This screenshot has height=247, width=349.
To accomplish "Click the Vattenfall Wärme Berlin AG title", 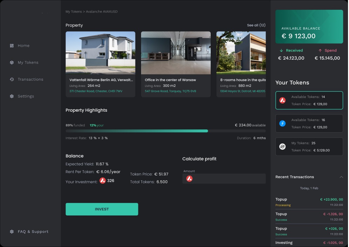I will 101,80.
